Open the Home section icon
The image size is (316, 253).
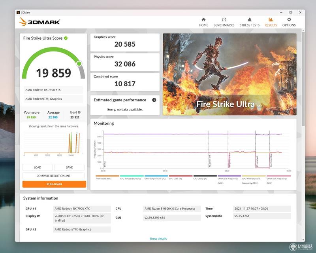tap(203, 20)
